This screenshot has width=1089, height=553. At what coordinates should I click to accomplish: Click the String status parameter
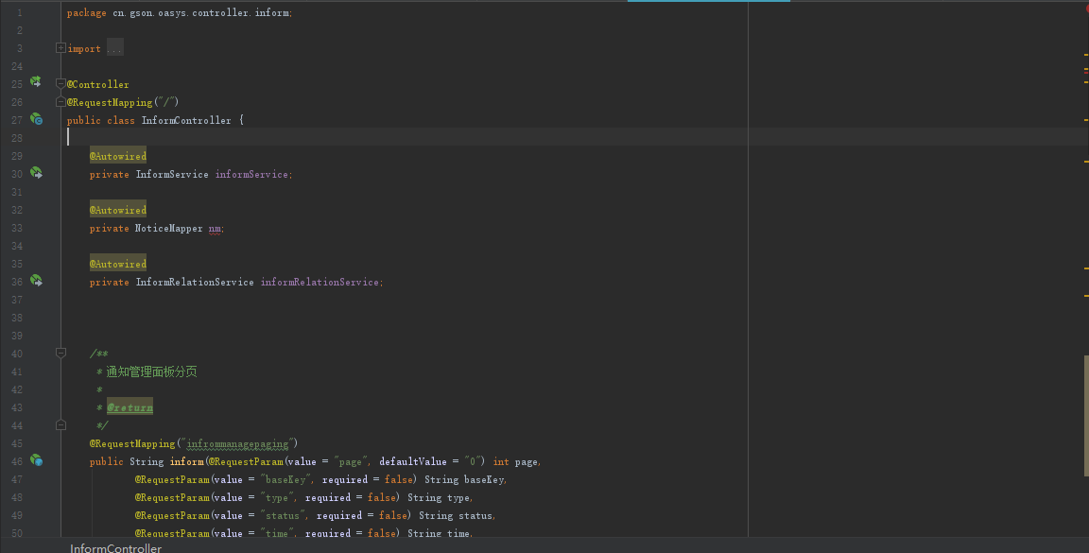coord(457,516)
